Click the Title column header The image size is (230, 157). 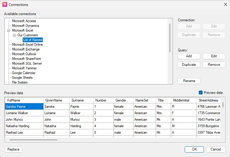[163, 100]
